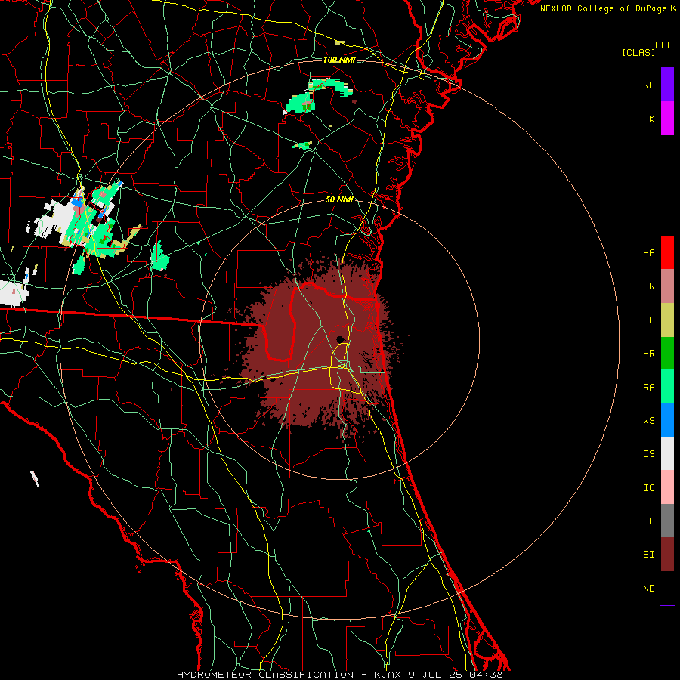Click the HYDROMETEOR CLASSIFICATION caption text
680x680 pixels.
(265, 675)
